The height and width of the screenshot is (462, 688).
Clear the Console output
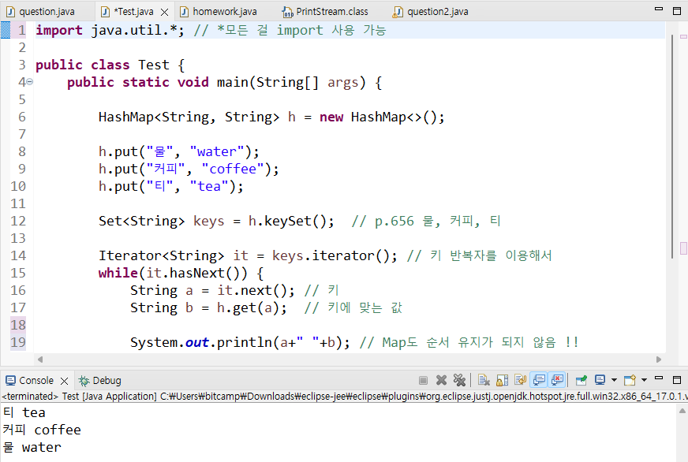click(x=484, y=380)
